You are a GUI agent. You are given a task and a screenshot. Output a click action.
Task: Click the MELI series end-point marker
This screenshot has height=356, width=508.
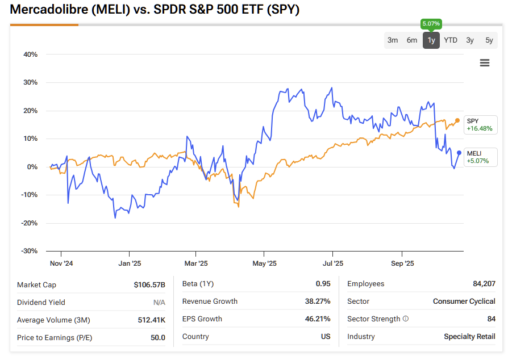pos(459,152)
